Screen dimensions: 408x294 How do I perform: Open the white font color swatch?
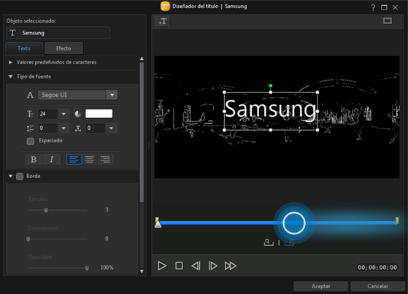coord(99,114)
